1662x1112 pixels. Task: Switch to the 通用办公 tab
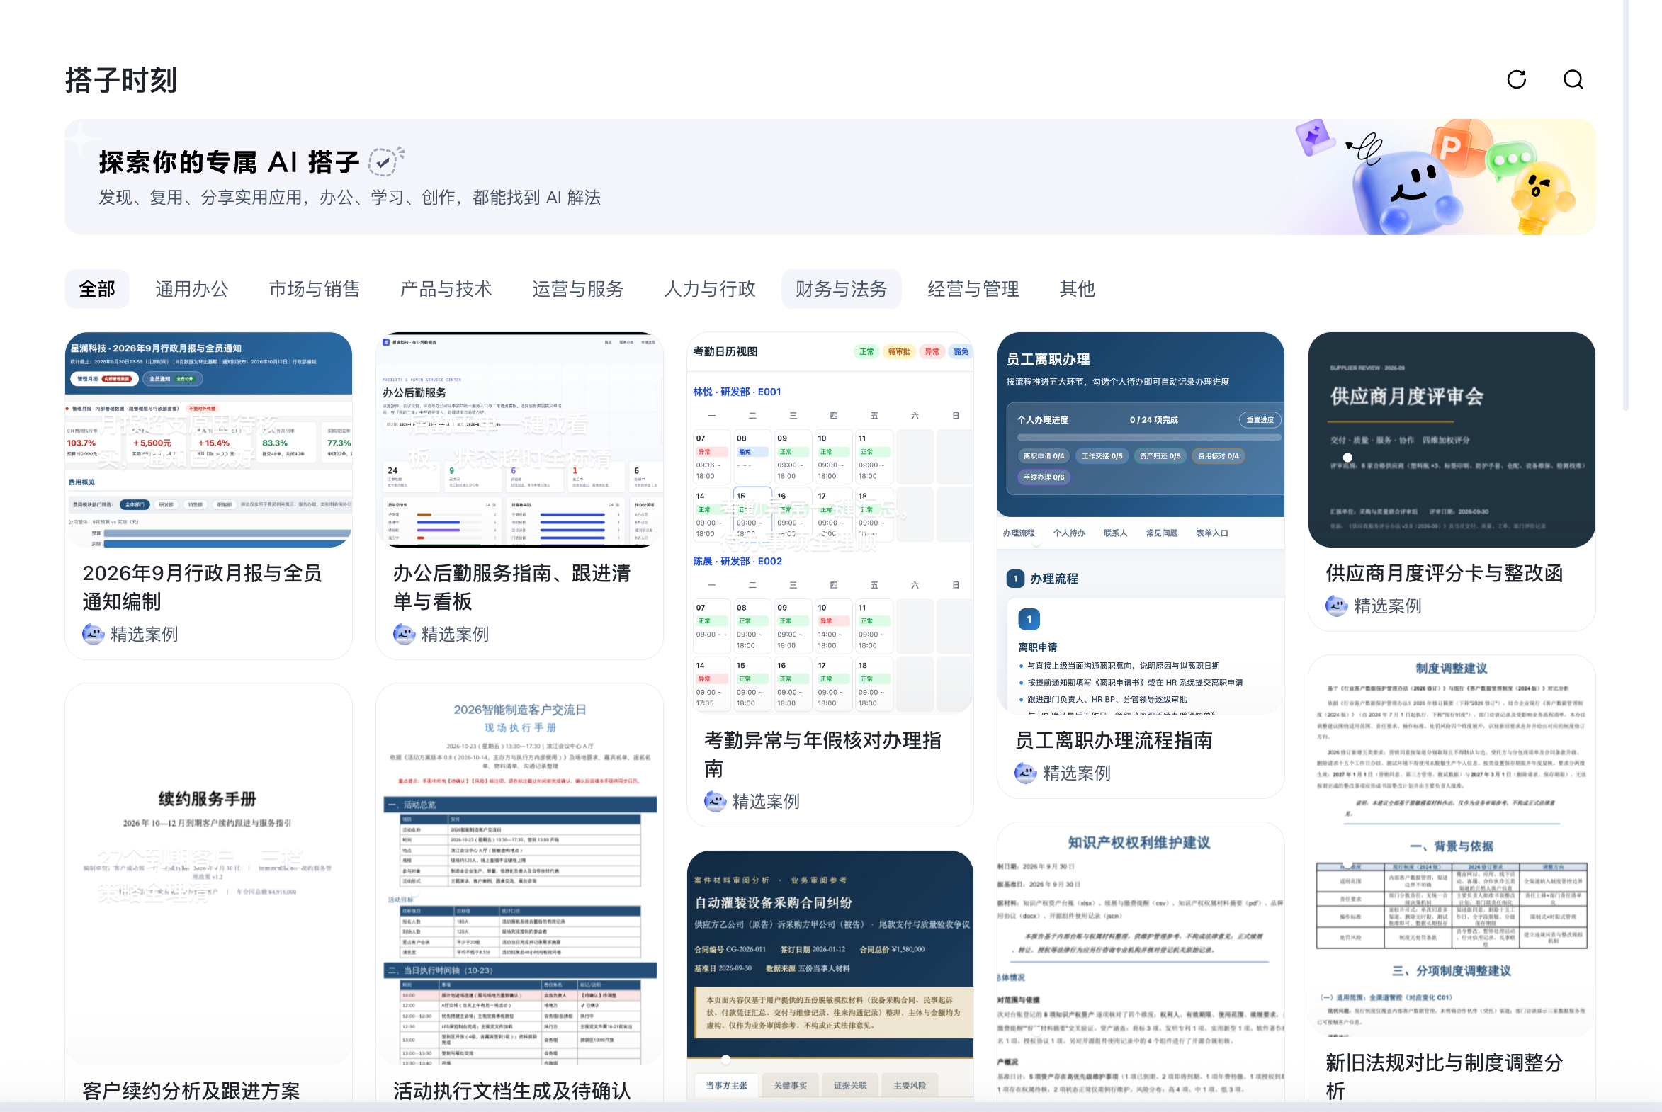[x=191, y=289]
